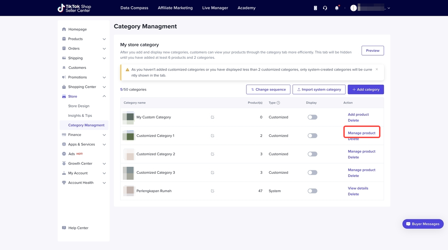Click edit icon beside Perlengkapan Rumah
The height and width of the screenshot is (250, 448).
pyautogui.click(x=212, y=191)
